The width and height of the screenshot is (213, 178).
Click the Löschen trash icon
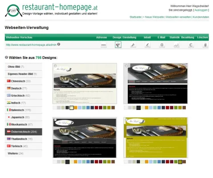point(205,45)
